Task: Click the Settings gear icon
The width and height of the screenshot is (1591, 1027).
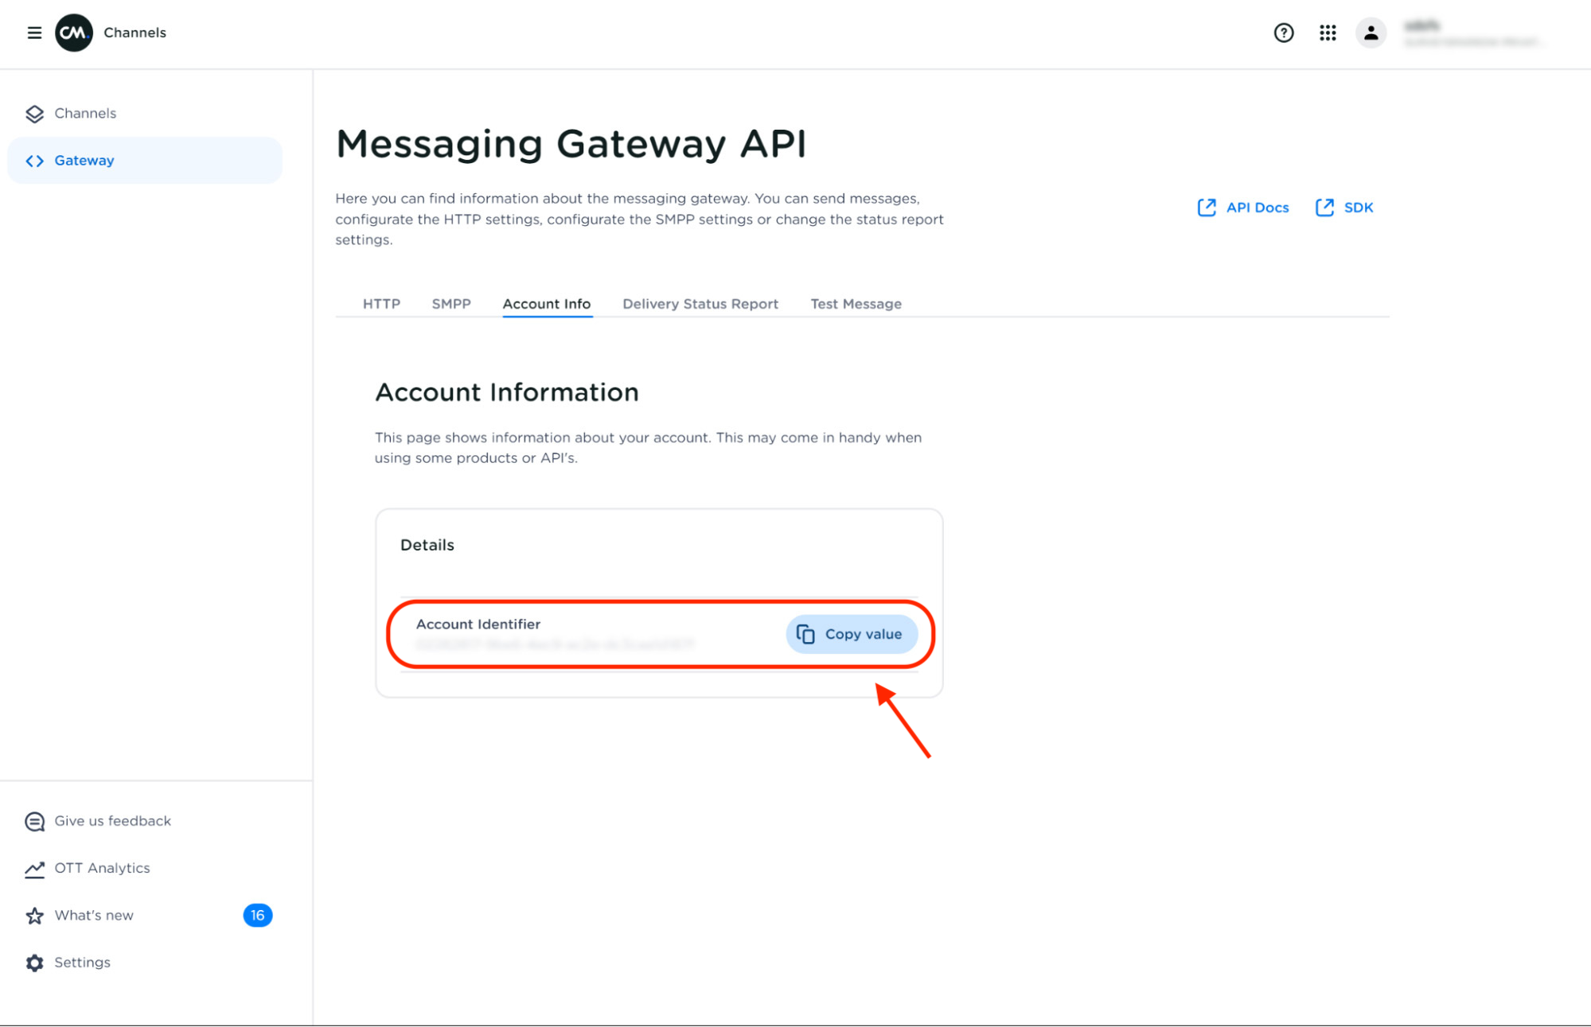Action: tap(34, 963)
